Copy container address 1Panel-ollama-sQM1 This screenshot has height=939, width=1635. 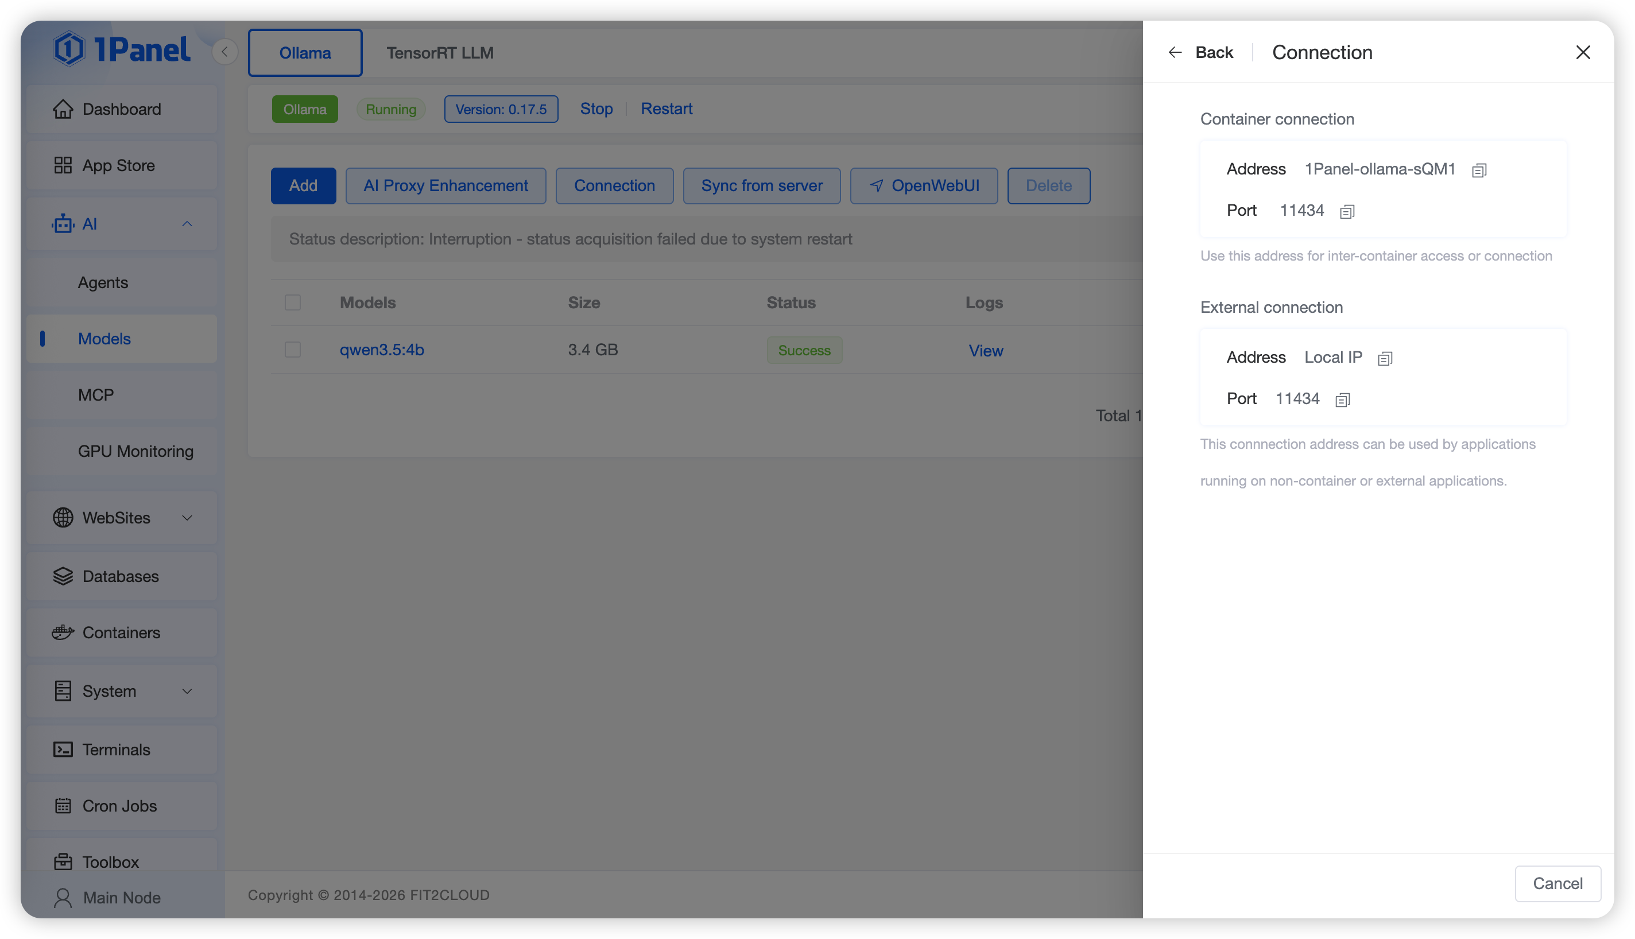pos(1479,170)
